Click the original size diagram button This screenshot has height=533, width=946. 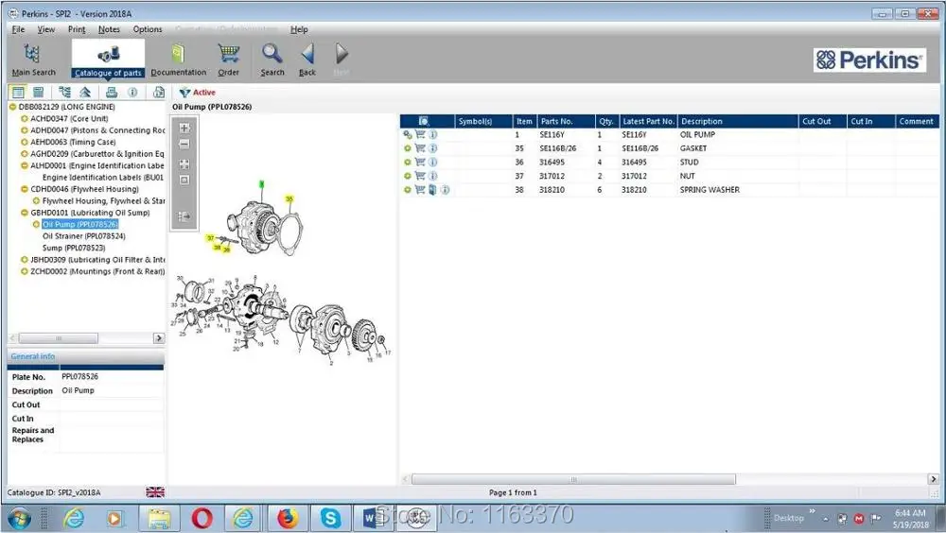[x=184, y=180]
